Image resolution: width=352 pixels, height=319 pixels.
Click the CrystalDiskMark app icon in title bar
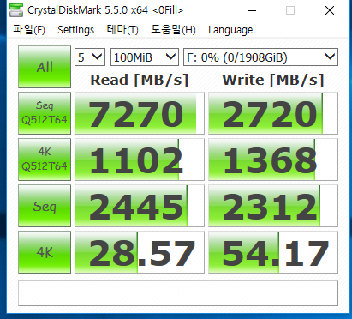click(16, 10)
